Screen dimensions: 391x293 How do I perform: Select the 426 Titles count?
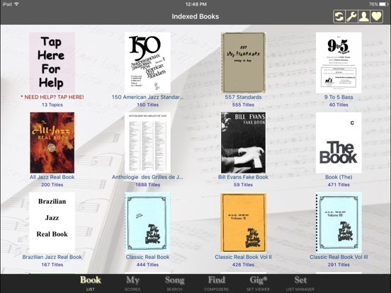243,265
